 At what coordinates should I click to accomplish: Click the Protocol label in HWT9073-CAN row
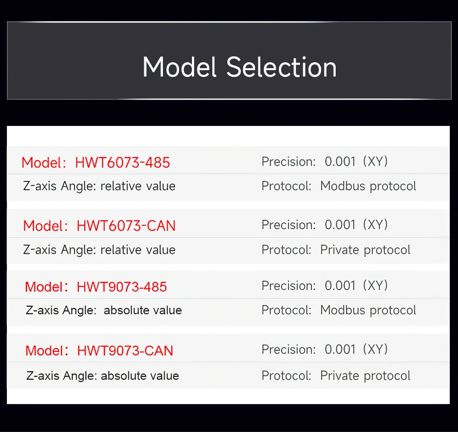coord(287,376)
